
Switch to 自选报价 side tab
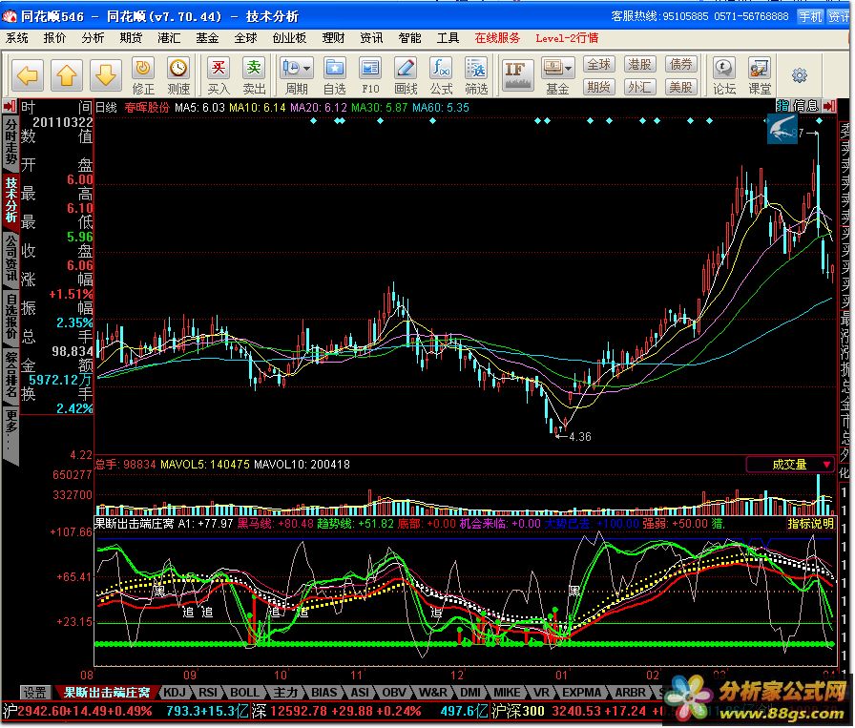[10, 316]
